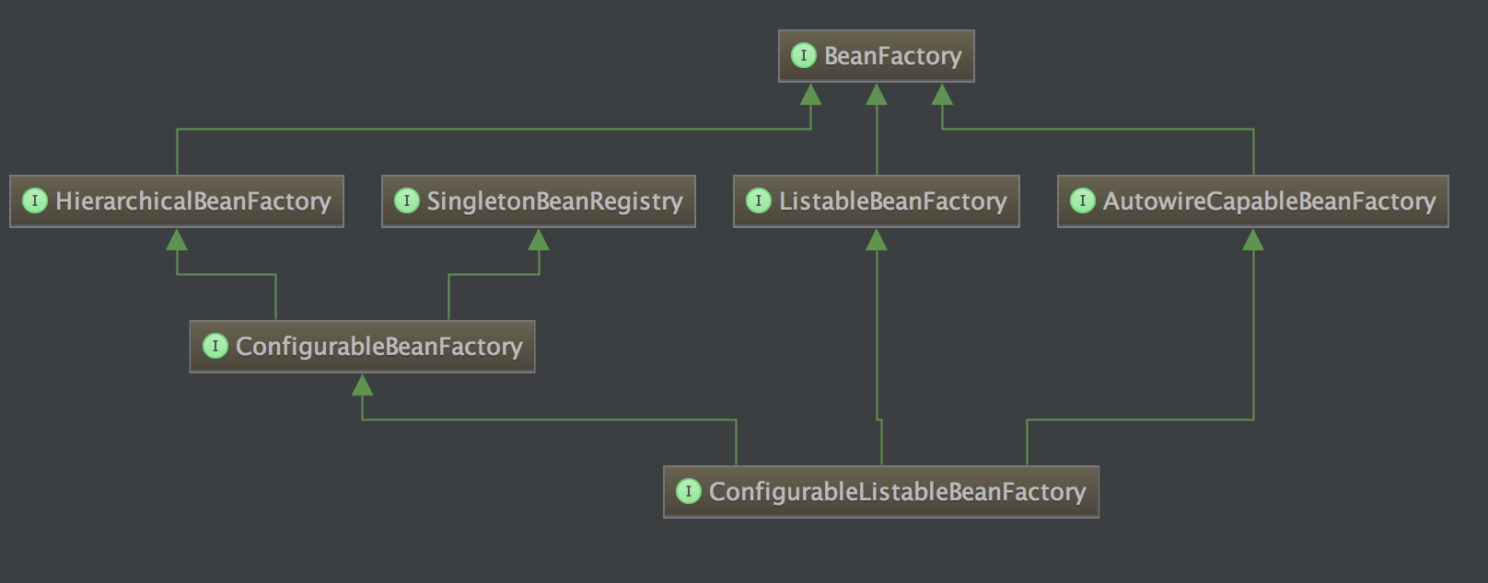This screenshot has width=1488, height=583.
Task: Select the SingletonBeanRegistry node label
Action: (x=554, y=201)
